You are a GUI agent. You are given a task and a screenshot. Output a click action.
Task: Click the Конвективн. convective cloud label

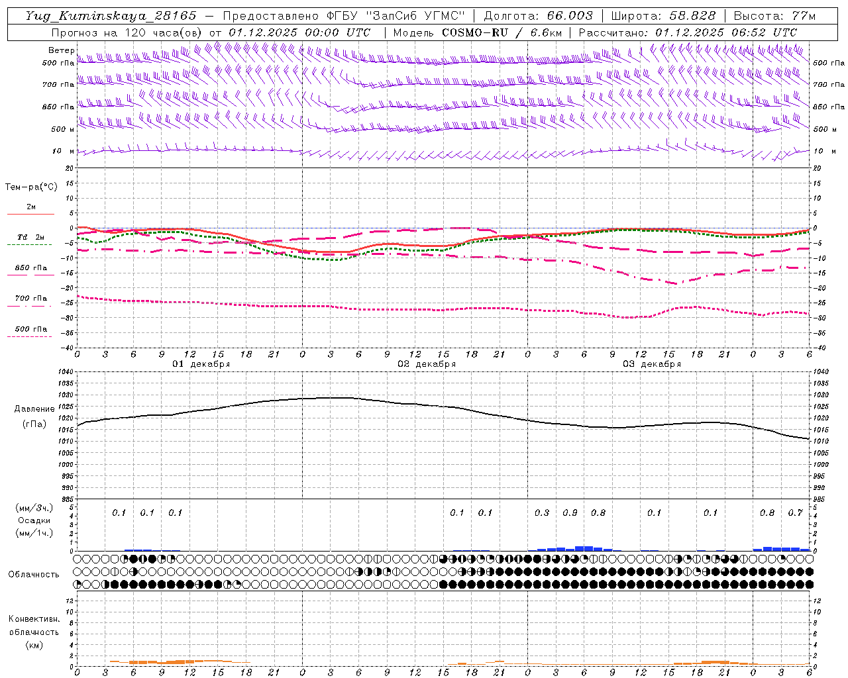tap(34, 619)
